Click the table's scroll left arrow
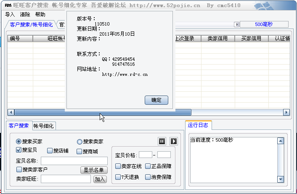The height and width of the screenshot is (194, 297). point(11,112)
